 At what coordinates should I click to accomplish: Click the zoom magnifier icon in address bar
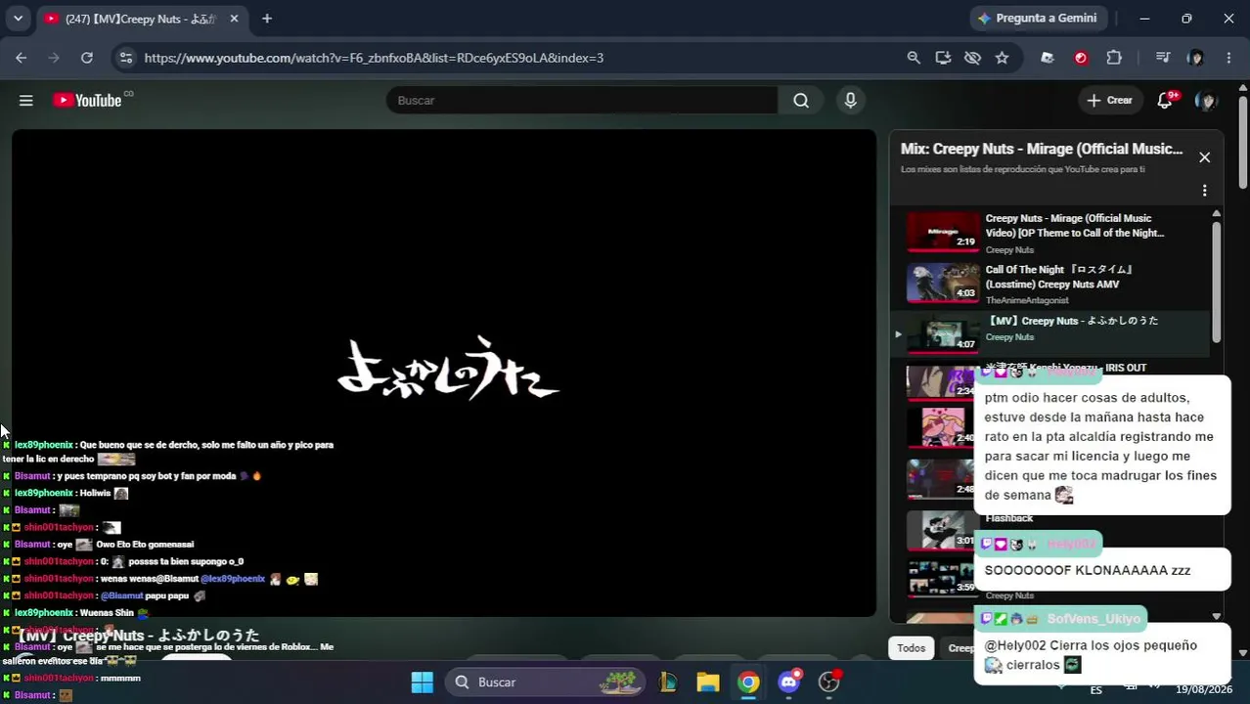point(914,58)
